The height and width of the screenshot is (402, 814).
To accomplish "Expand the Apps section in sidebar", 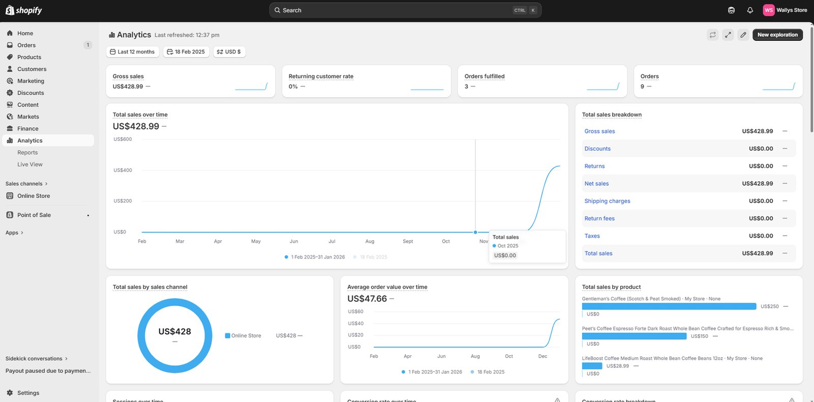I will click(x=14, y=233).
